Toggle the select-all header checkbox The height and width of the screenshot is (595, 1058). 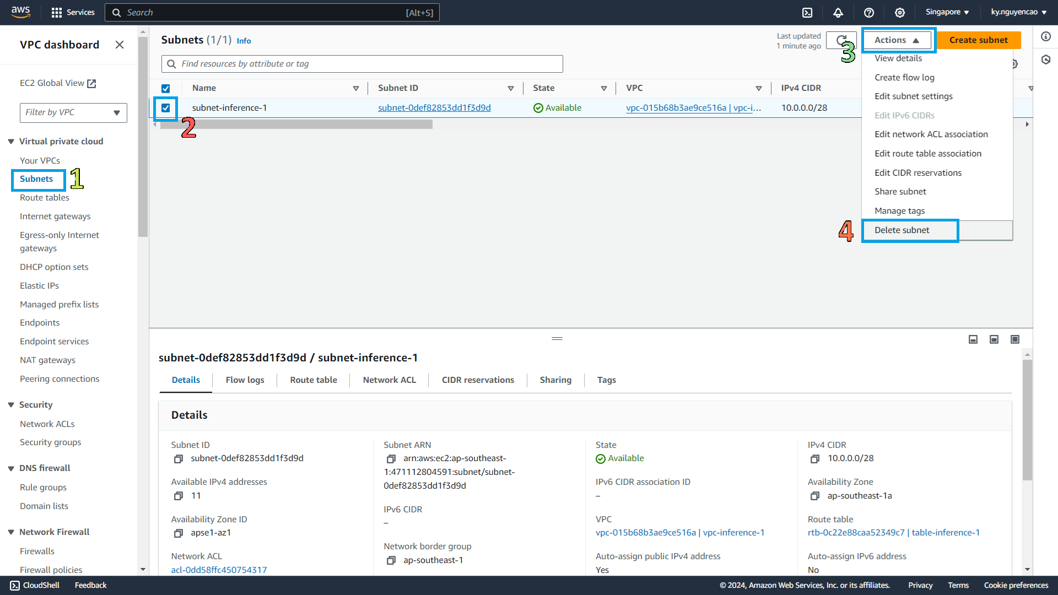pyautogui.click(x=166, y=88)
